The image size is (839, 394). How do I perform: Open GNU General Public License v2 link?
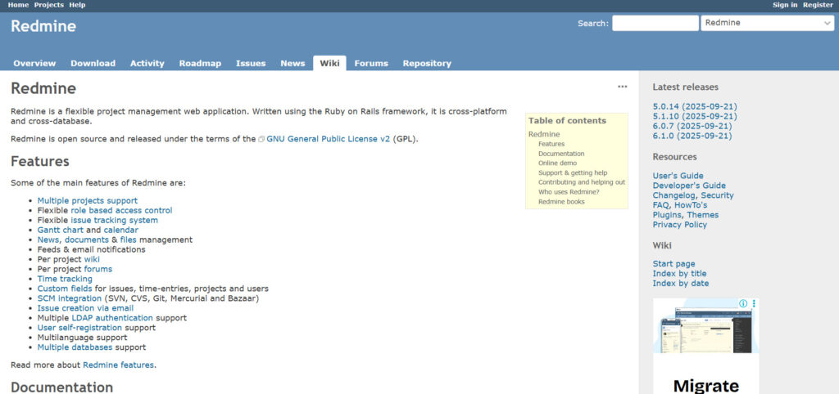[328, 139]
